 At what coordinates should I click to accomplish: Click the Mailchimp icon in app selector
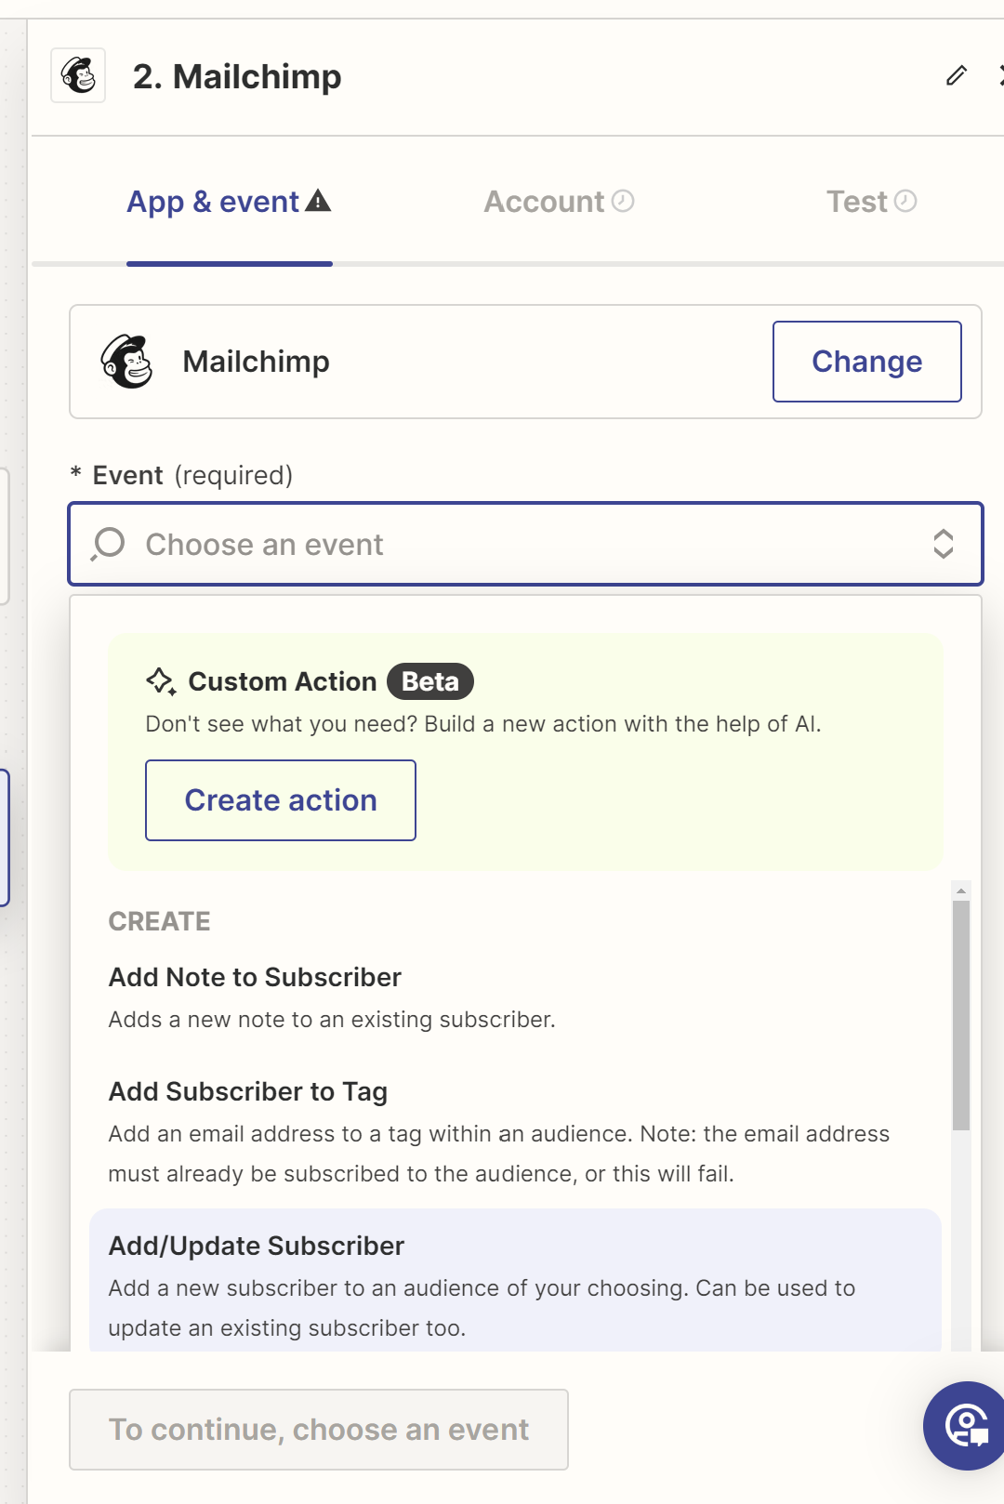coord(126,362)
